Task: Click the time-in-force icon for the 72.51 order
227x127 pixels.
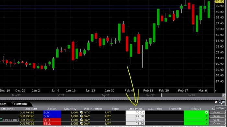Action: tap(81, 120)
